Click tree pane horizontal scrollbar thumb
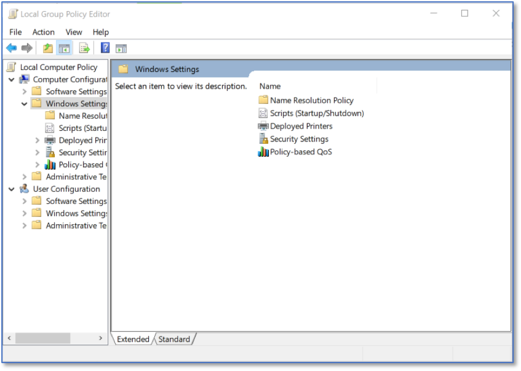This screenshot has width=521, height=371. (43, 338)
